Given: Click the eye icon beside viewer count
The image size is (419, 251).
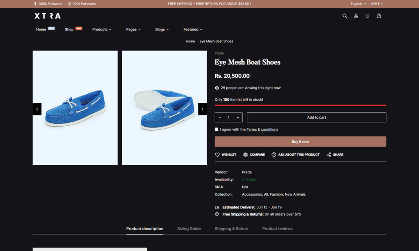Looking at the screenshot, I should pos(217,88).
